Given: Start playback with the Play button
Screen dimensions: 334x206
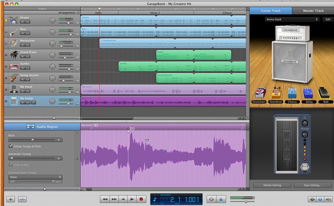Looking at the screenshot, I should coord(132,199).
